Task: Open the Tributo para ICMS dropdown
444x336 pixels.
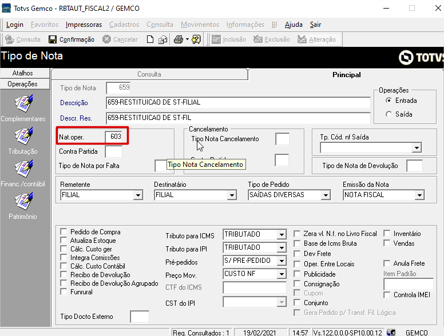Action: (x=282, y=234)
